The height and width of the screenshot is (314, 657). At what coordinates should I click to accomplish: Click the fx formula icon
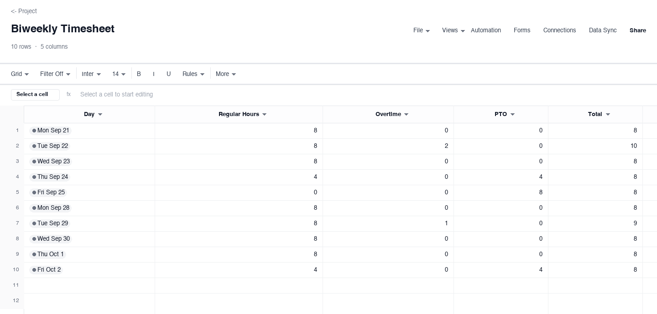[x=68, y=95]
